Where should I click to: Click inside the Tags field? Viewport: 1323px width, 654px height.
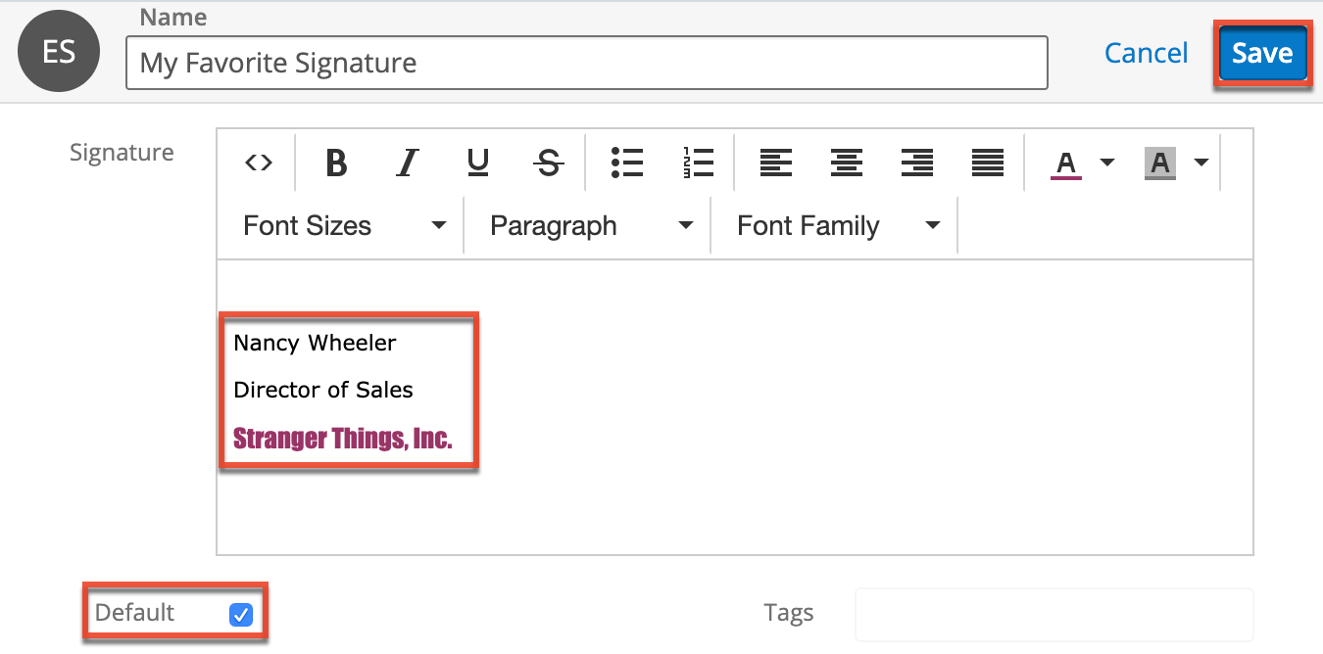pos(1053,612)
